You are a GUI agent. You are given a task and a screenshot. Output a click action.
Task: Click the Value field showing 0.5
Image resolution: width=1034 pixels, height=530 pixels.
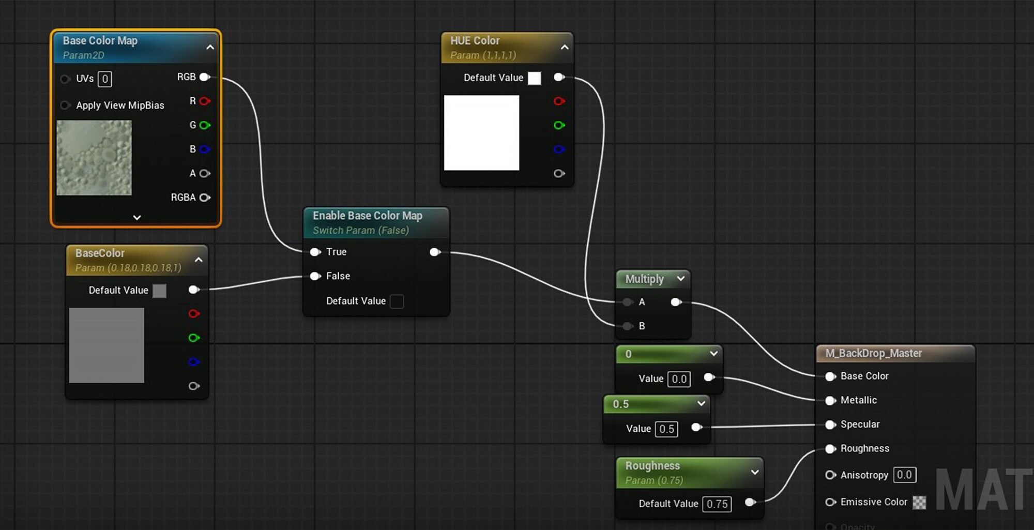coord(666,429)
